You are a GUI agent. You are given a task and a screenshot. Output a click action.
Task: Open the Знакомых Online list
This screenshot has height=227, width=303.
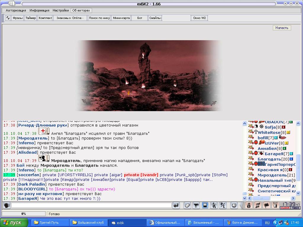[x=70, y=18]
